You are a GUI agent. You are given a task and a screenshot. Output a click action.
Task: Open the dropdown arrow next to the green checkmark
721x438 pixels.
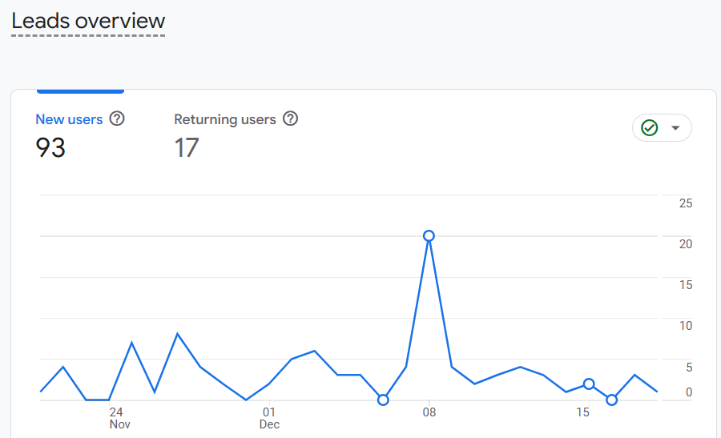click(x=675, y=128)
